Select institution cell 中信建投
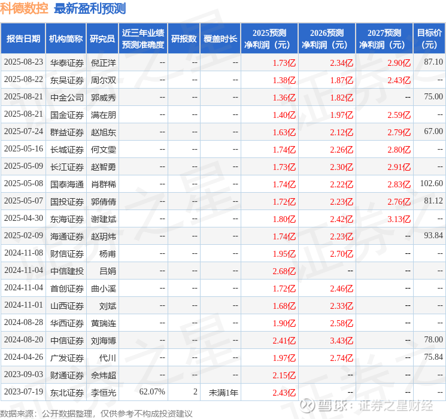446x419 pixels. (67, 271)
